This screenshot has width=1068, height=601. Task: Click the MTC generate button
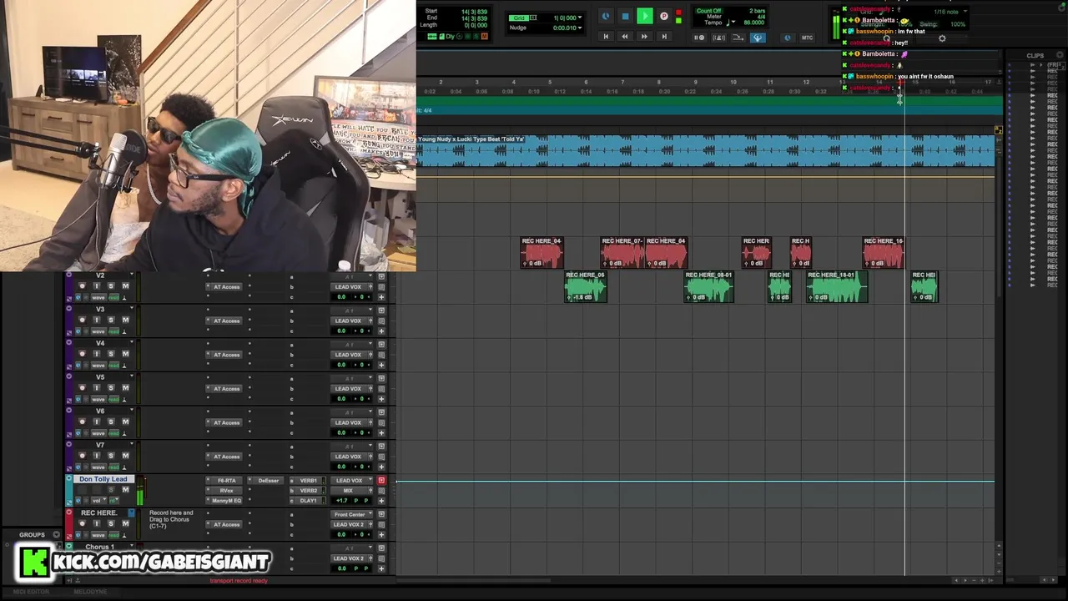click(807, 38)
